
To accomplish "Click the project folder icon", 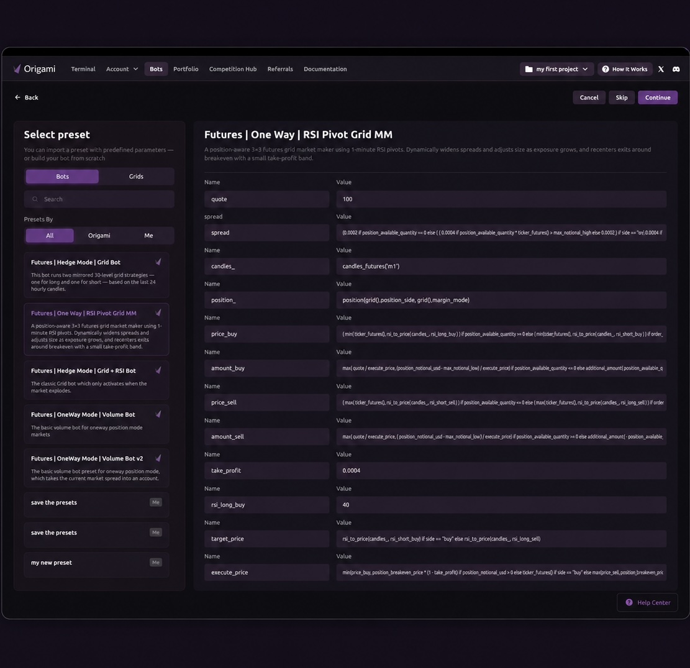I will pyautogui.click(x=529, y=69).
